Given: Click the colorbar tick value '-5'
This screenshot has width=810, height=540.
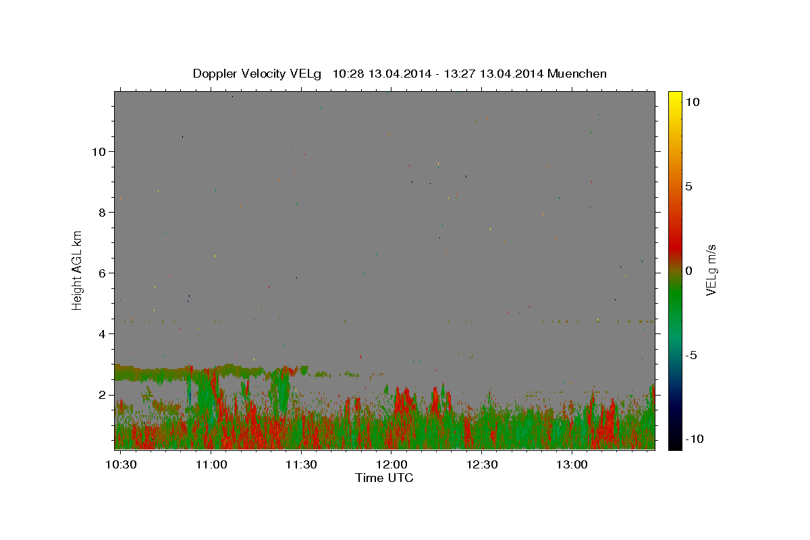Looking at the screenshot, I should 691,355.
